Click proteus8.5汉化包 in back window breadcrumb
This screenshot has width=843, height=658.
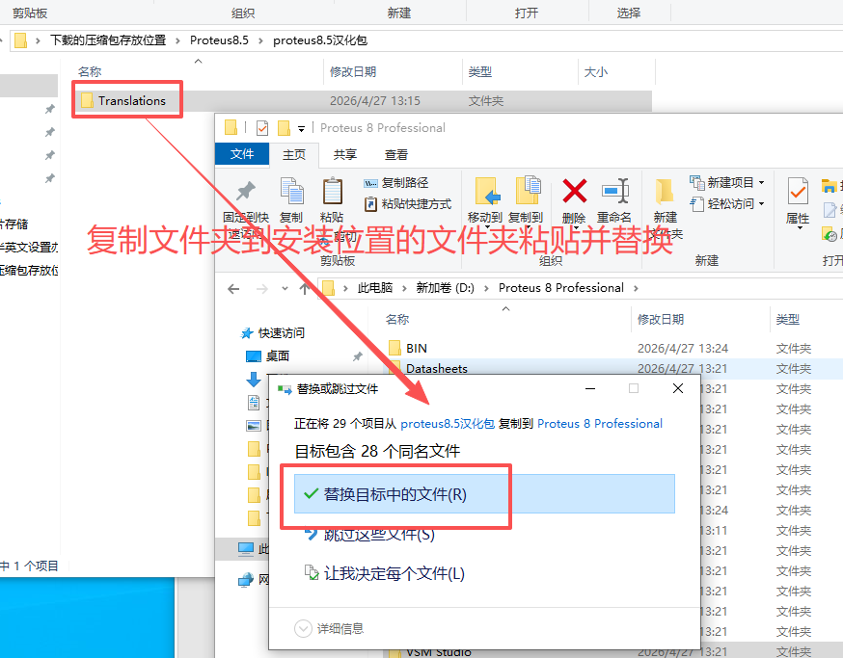(320, 40)
